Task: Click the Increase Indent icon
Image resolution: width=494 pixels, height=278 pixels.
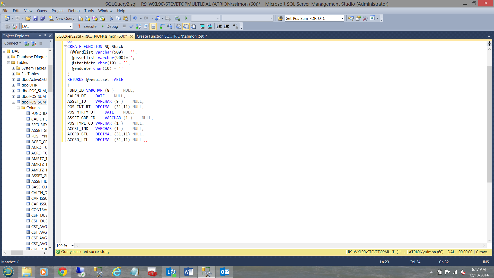Action: tap(226, 26)
